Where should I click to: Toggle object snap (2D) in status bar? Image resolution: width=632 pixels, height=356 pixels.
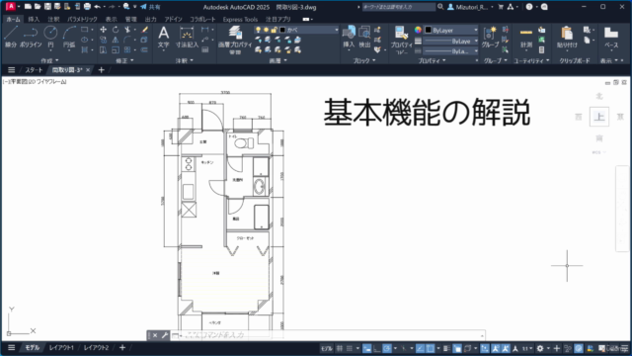pos(431,348)
